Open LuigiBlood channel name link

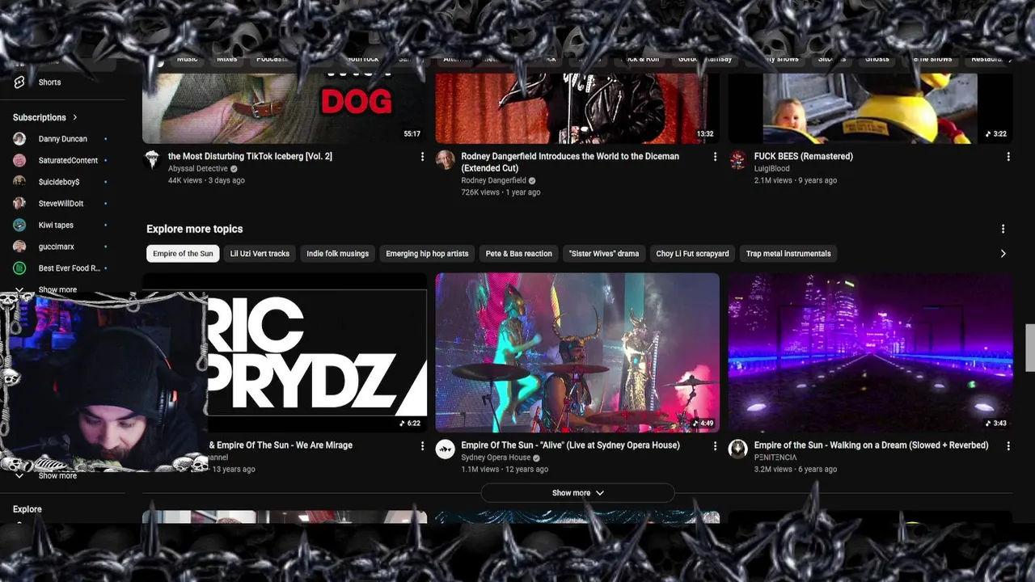pos(772,169)
